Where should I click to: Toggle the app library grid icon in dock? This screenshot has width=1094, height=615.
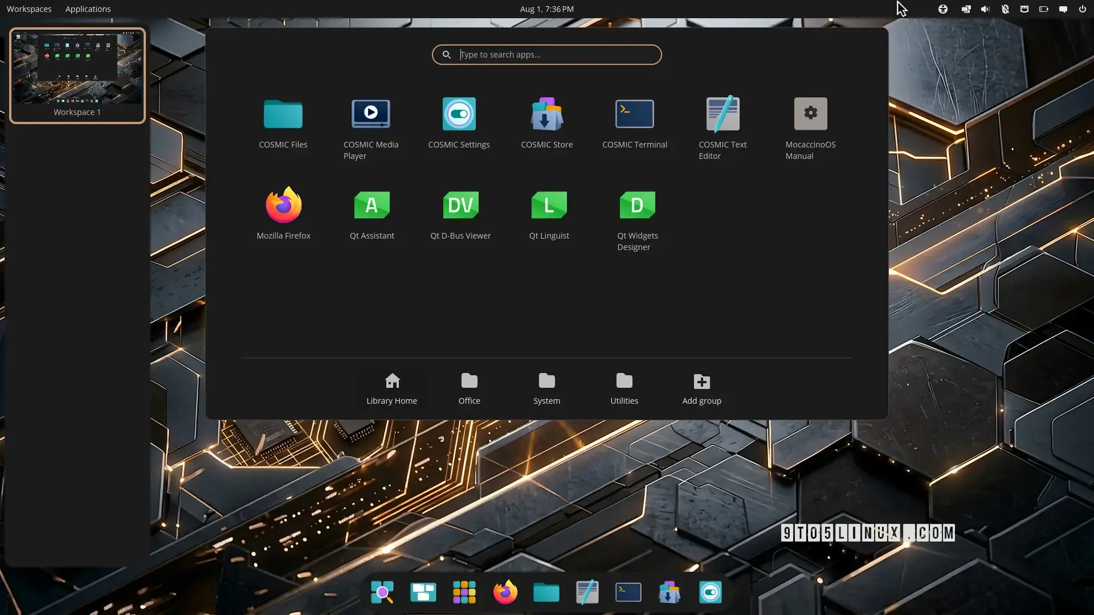tap(464, 592)
